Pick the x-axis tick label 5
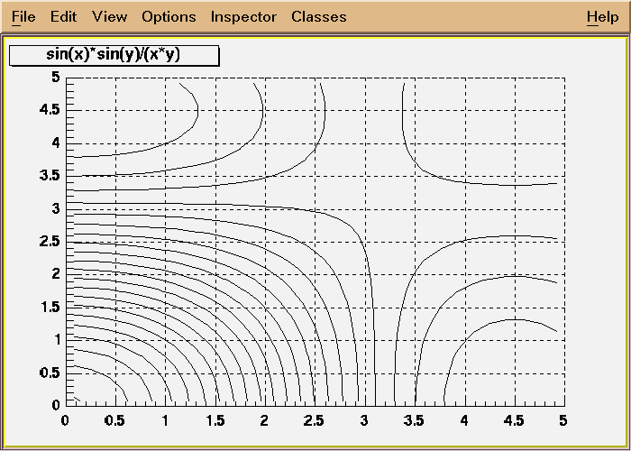The height and width of the screenshot is (451, 631). [x=563, y=419]
